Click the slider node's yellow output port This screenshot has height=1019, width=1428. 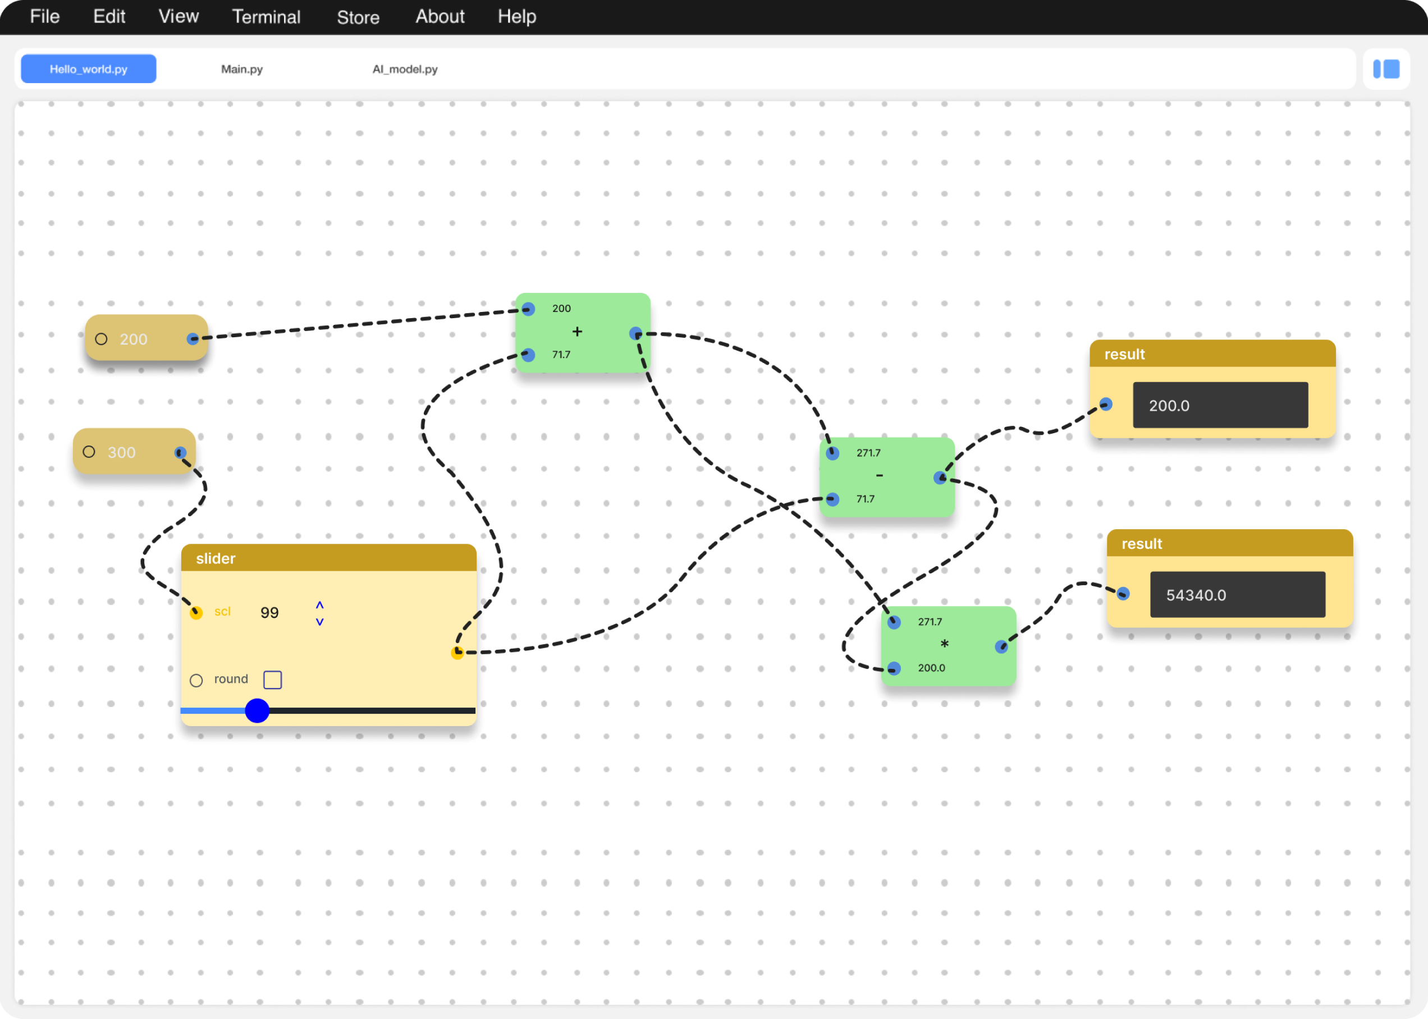click(x=457, y=653)
